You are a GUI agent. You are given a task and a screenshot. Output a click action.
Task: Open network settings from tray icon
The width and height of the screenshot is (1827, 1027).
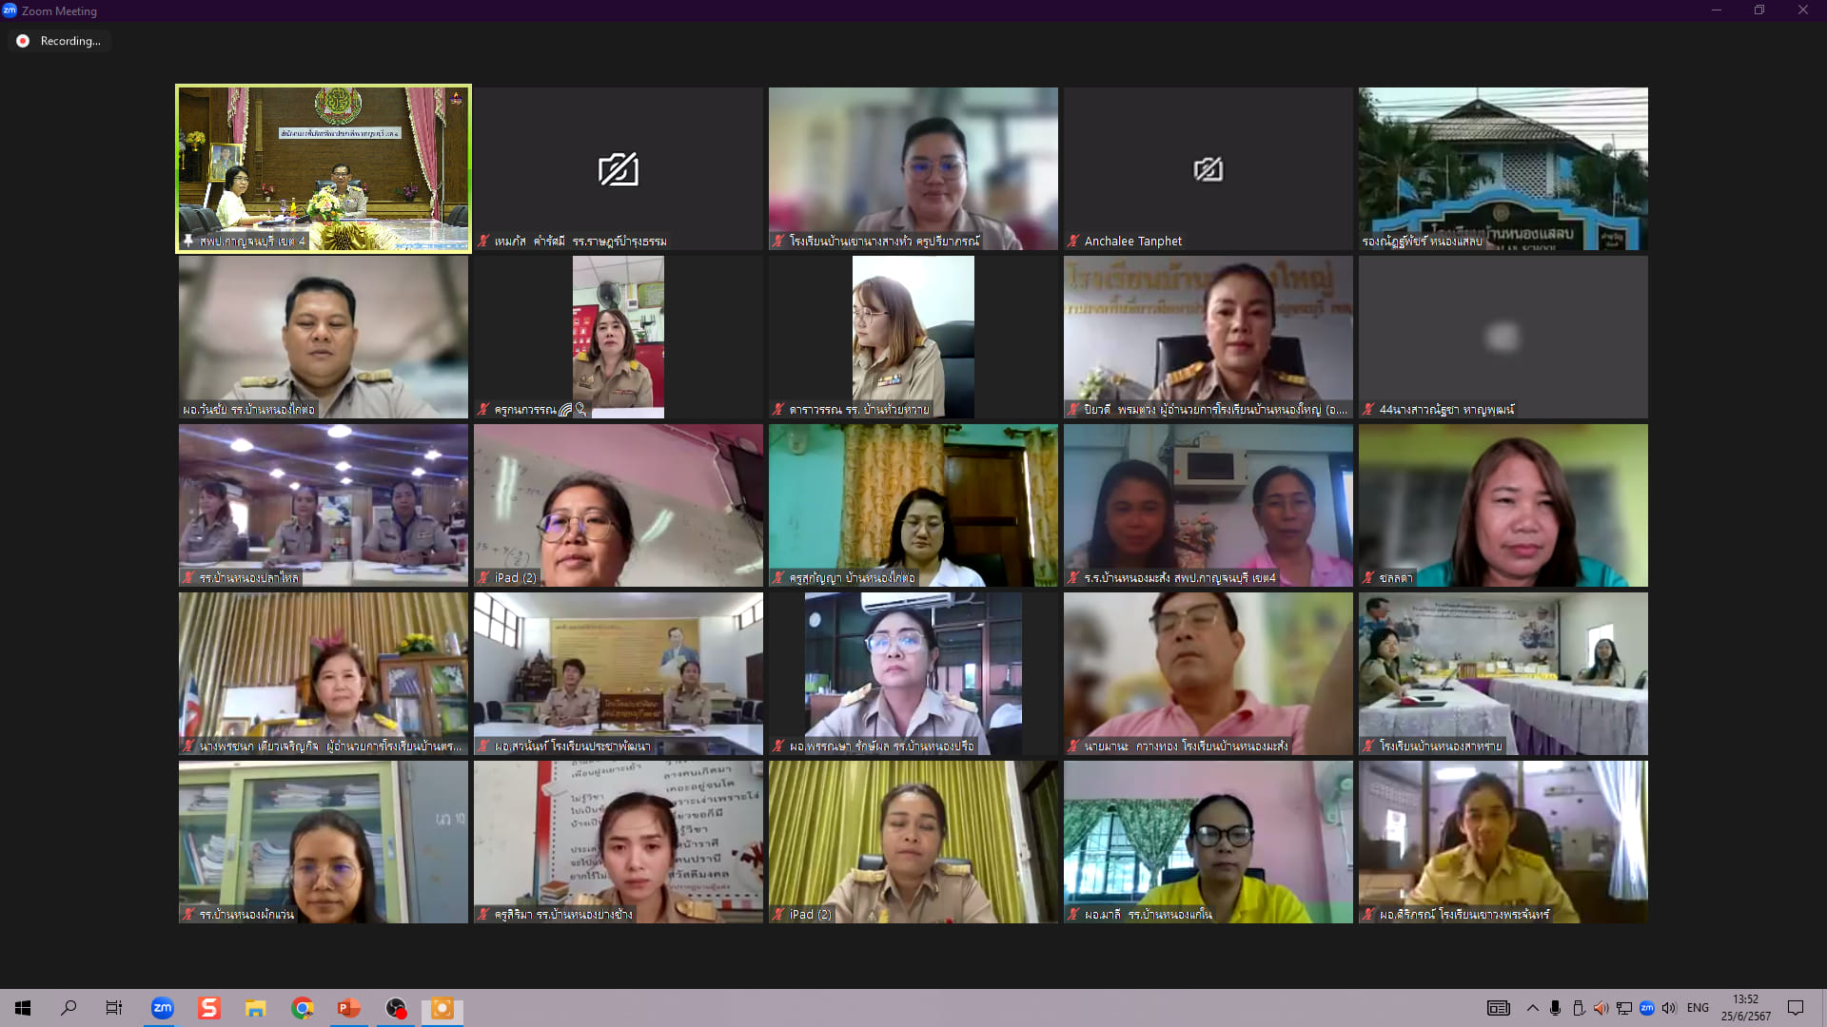pyautogui.click(x=1624, y=1008)
